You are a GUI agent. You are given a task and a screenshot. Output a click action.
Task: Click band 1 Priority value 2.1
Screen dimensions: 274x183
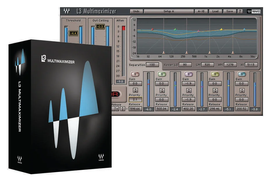(135, 100)
